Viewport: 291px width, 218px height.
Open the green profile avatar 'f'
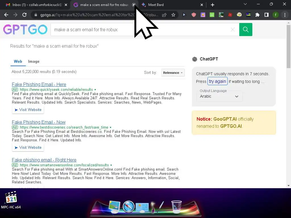276,15
